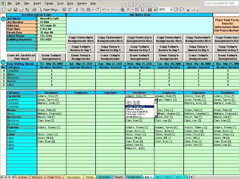Screen dimensions: 239x179
Task: Click the dropdown list scroll-up arrow
Action: tap(155, 100)
